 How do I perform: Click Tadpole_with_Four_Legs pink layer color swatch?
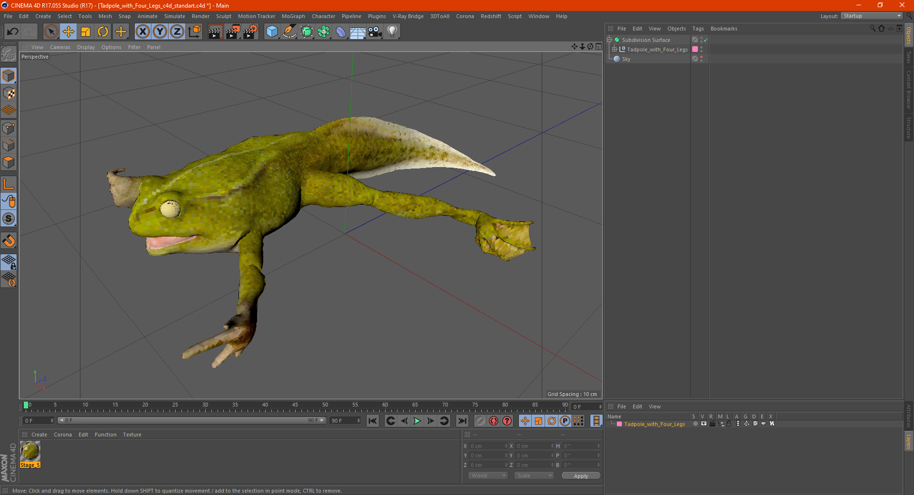point(695,49)
